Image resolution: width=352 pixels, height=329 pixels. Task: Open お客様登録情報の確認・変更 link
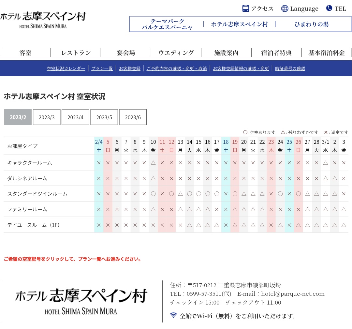click(241, 68)
